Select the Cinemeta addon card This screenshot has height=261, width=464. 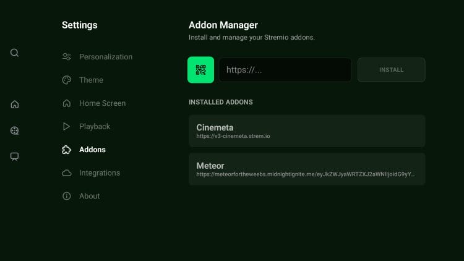click(x=307, y=131)
